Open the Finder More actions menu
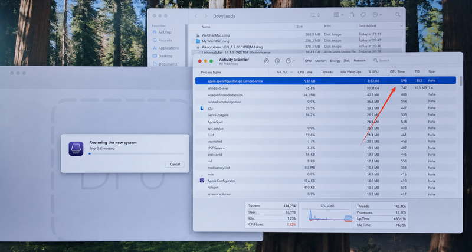 tap(377, 15)
